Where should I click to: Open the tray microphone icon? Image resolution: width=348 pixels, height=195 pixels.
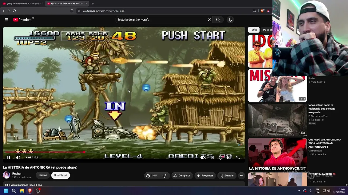(310, 191)
